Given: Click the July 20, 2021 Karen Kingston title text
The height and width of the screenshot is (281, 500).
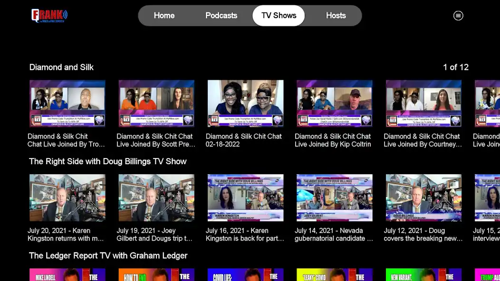Looking at the screenshot, I should [x=66, y=234].
